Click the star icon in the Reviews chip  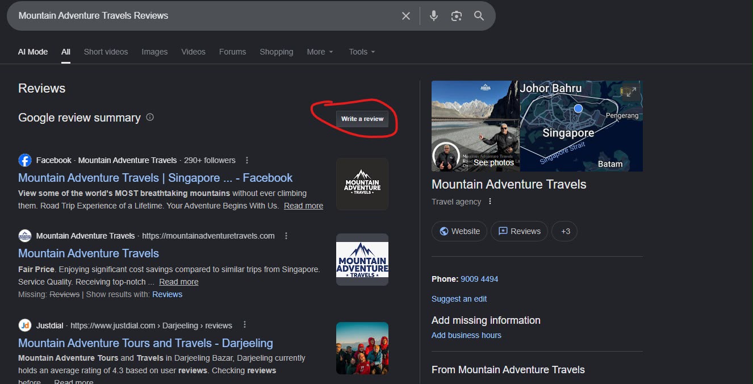pyautogui.click(x=503, y=231)
